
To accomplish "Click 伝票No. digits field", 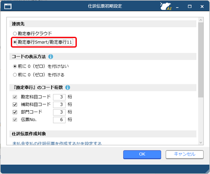I will (59, 119).
